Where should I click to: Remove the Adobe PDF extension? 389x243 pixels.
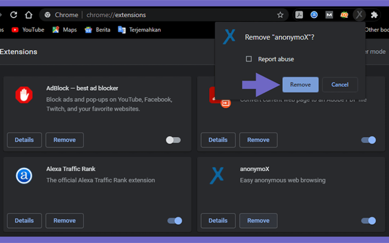click(258, 140)
